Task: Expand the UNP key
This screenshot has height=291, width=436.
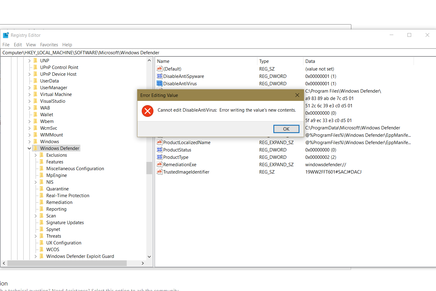Action: tap(29, 61)
